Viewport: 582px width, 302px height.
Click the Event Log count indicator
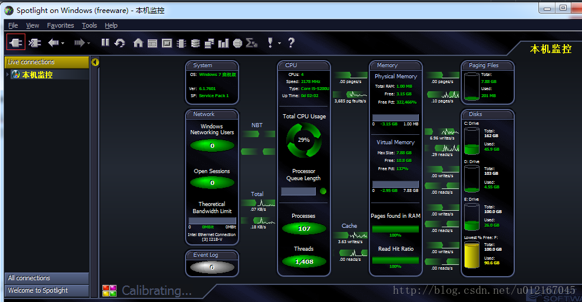point(212,267)
